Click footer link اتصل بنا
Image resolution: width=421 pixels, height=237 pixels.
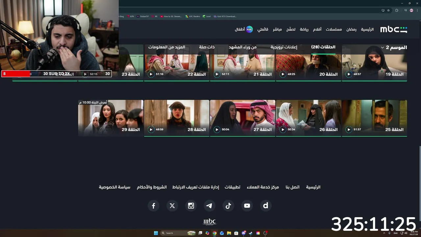292,187
